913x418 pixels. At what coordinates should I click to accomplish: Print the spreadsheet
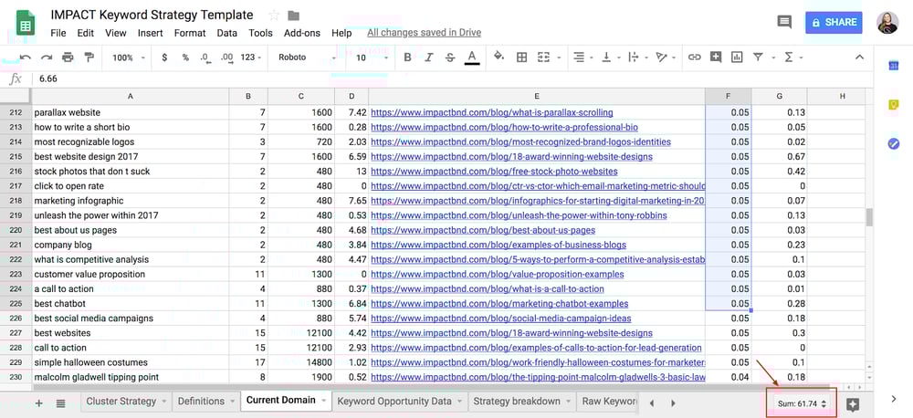click(x=68, y=57)
